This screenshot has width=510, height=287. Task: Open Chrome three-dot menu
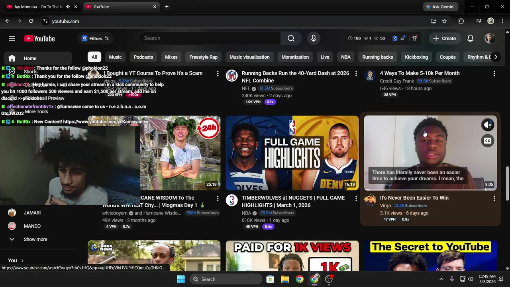[x=503, y=21]
